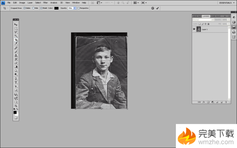Choose Hide for cropped area
The image size is (237, 148).
point(33,8)
